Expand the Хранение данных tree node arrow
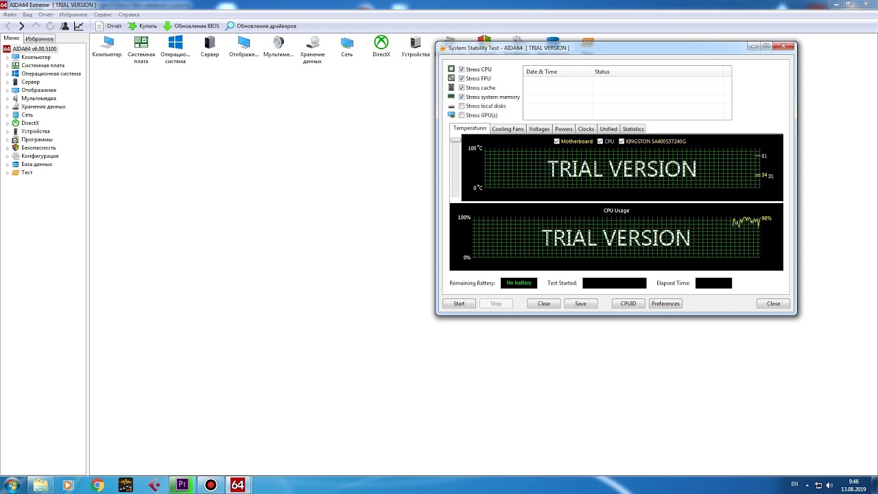 (8, 106)
